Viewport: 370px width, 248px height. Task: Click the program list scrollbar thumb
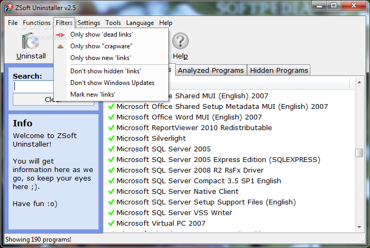(359, 153)
